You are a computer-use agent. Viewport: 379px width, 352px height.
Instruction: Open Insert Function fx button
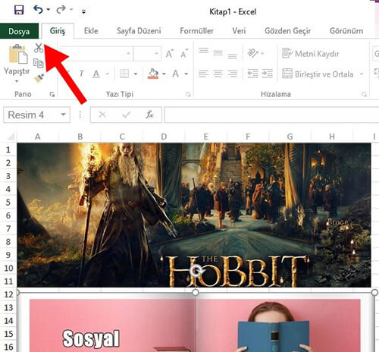(149, 115)
